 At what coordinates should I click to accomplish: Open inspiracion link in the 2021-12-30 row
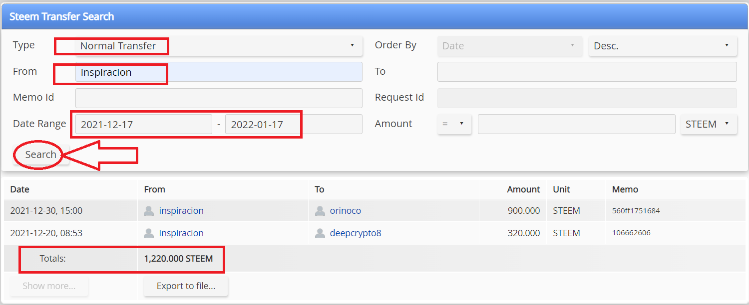pyautogui.click(x=181, y=211)
